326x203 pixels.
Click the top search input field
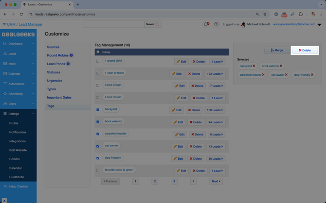point(113,24)
